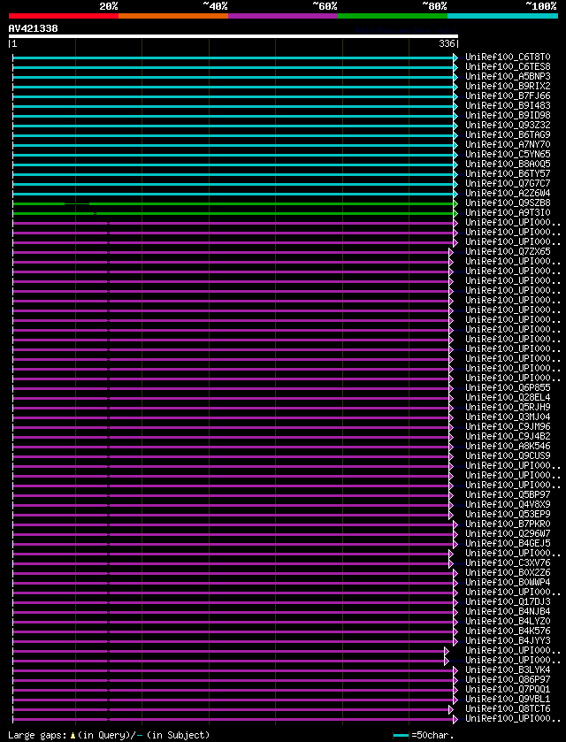Select the UniRef100_B6TAG9 label
The width and height of the screenshot is (566, 742).
point(508,134)
